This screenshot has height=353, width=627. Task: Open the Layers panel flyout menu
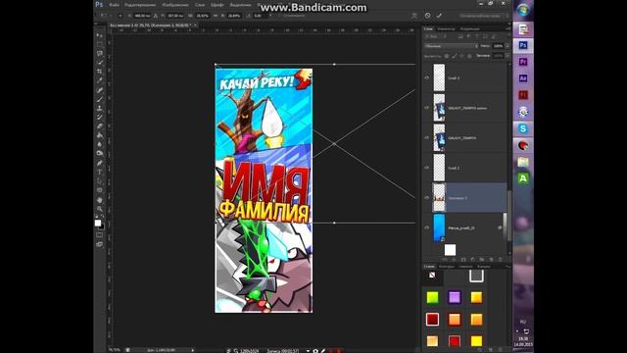(507, 28)
